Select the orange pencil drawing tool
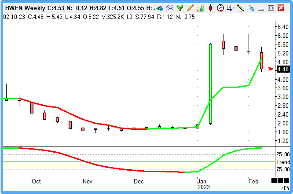Image resolution: width=293 pixels, height=194 pixels. pos(190,8)
